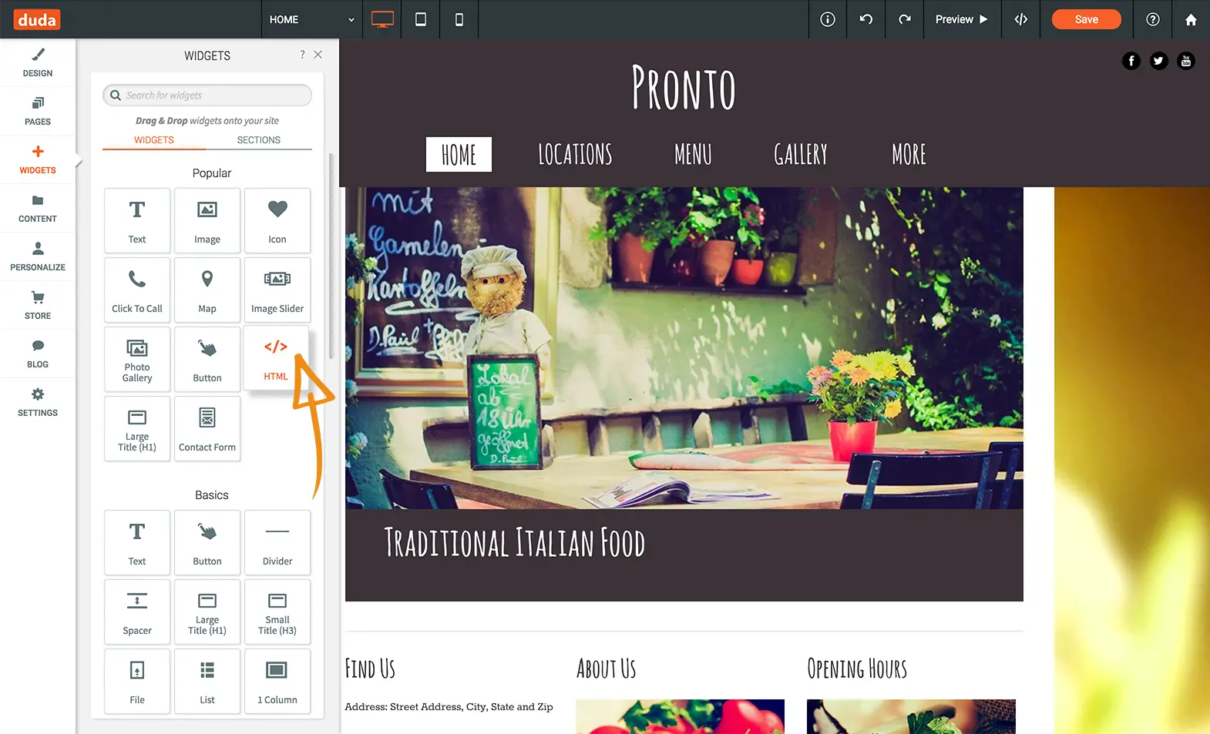Click the widgets panel scrollbar
The image size is (1210, 734).
[x=331, y=254]
